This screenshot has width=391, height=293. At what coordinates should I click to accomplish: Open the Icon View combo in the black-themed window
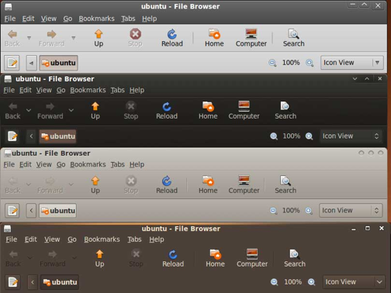point(351,136)
